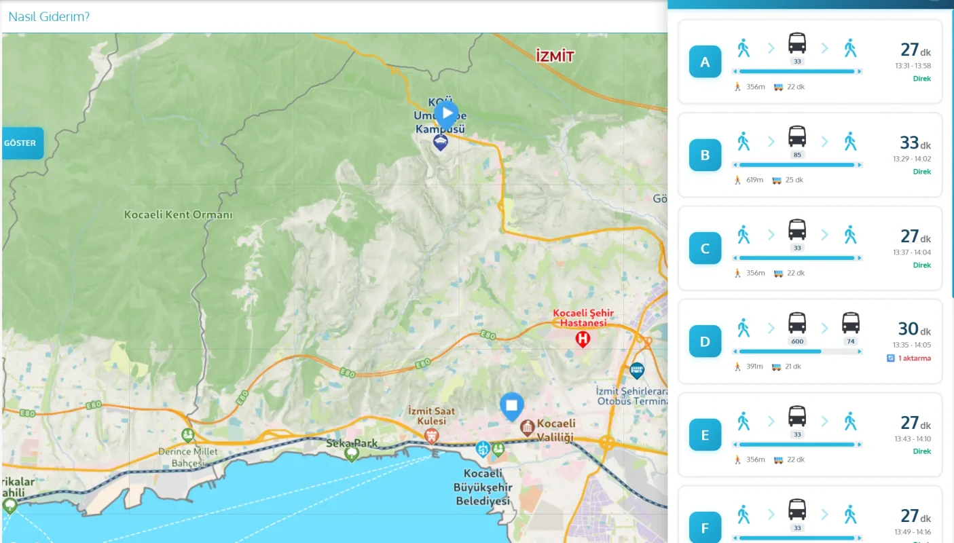
Task: Click the blue play start marker on map
Action: [x=446, y=115]
